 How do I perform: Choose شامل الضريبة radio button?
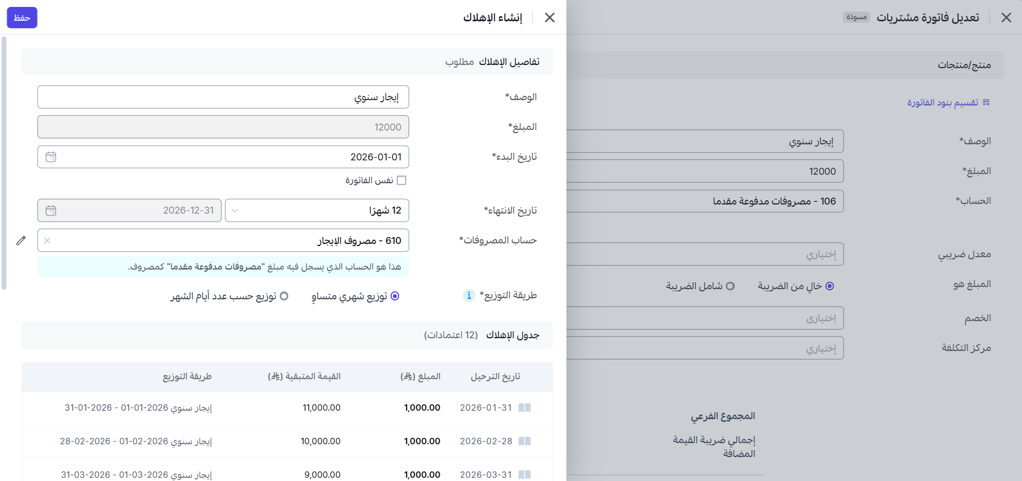730,287
